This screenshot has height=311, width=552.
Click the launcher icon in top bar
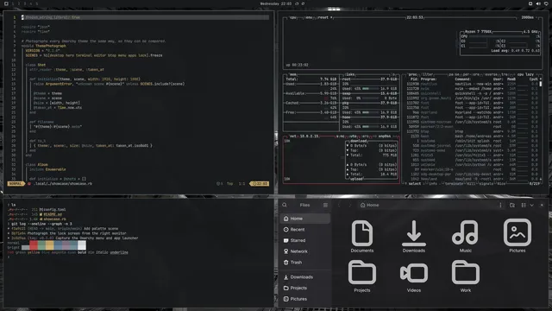click(x=6, y=3)
